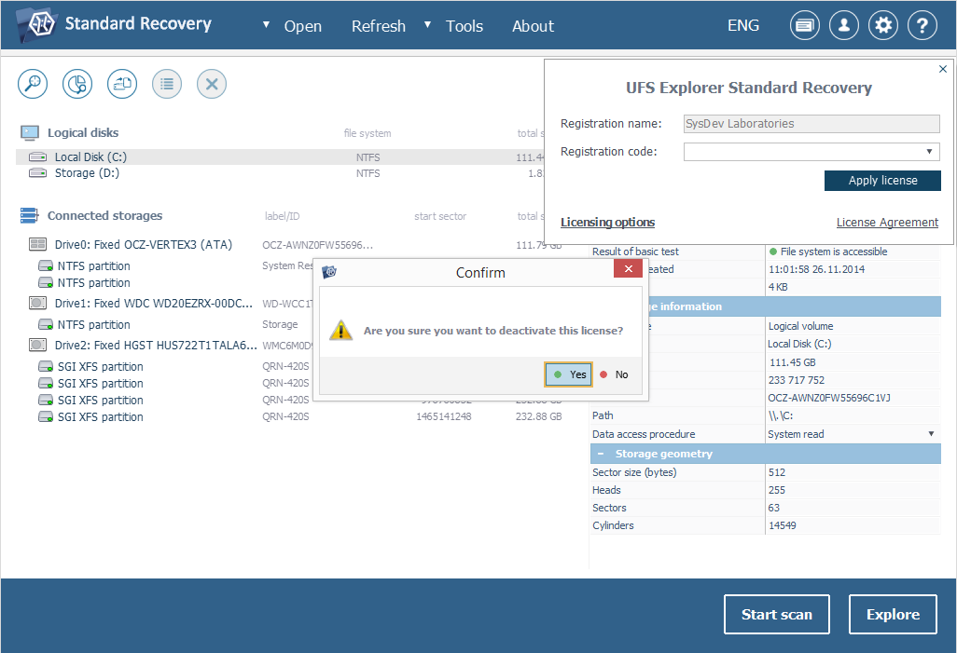
Task: Click the Connected storages stack icon
Action: 29,215
